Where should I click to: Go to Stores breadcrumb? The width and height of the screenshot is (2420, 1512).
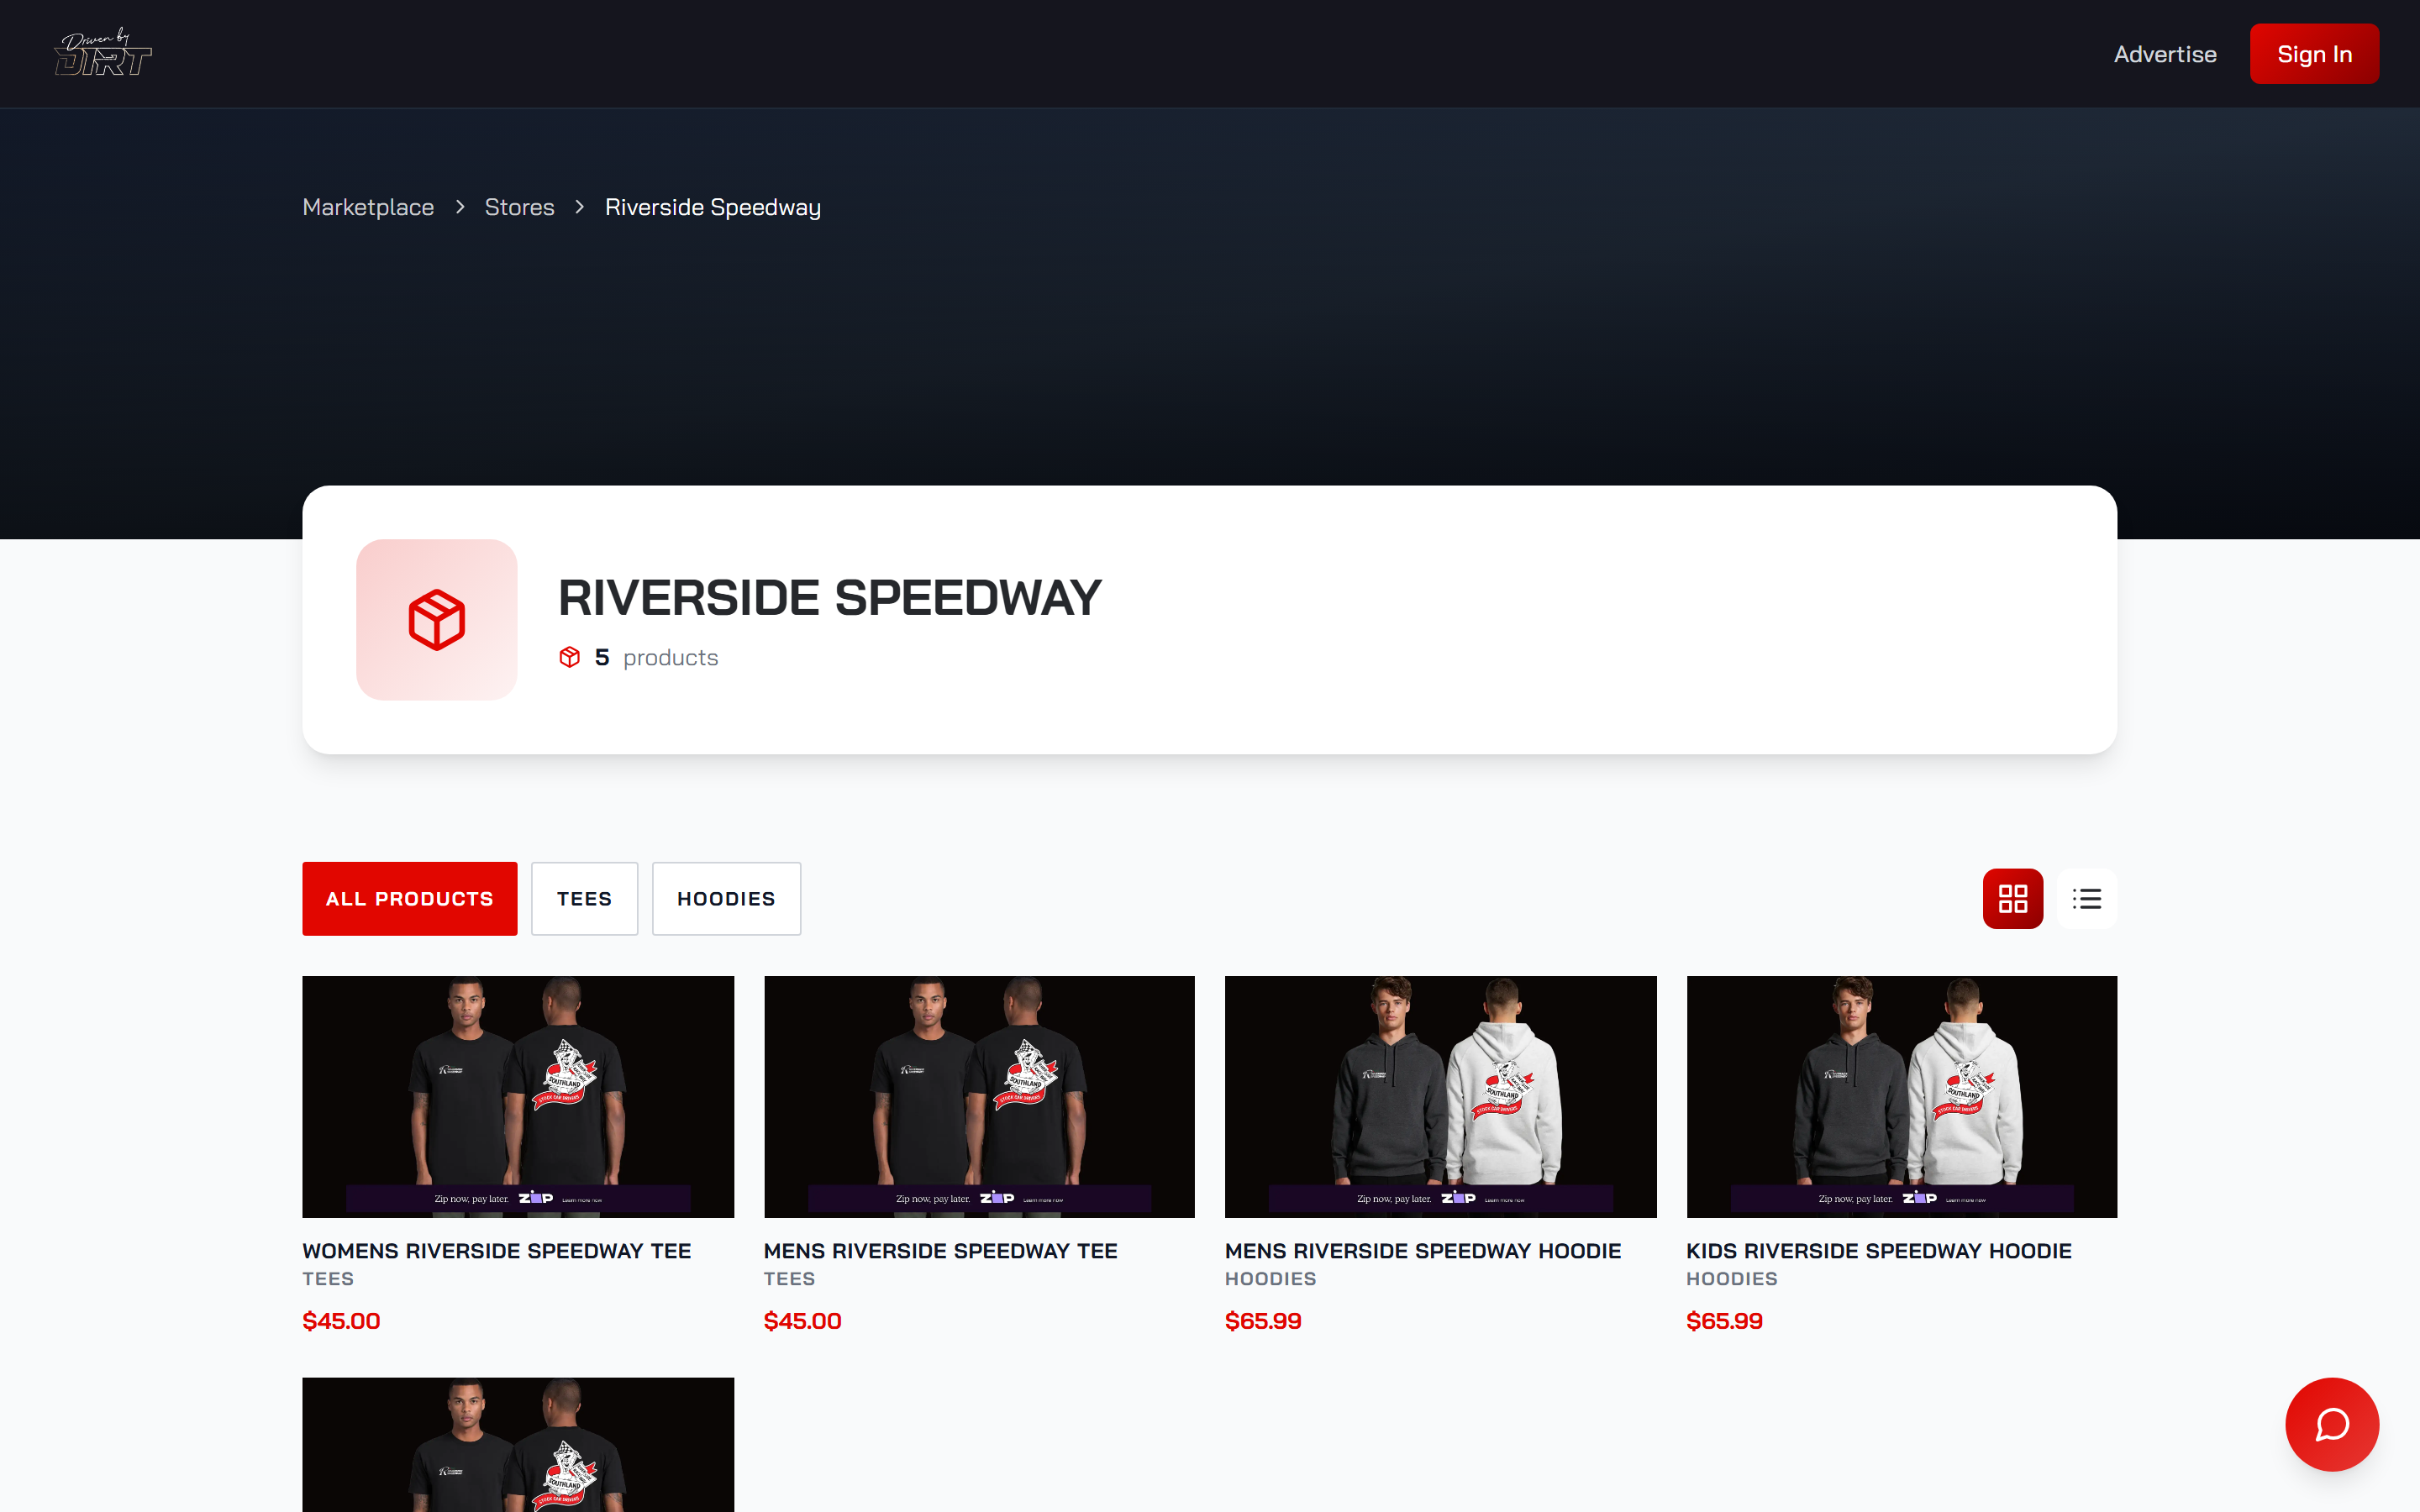[519, 207]
